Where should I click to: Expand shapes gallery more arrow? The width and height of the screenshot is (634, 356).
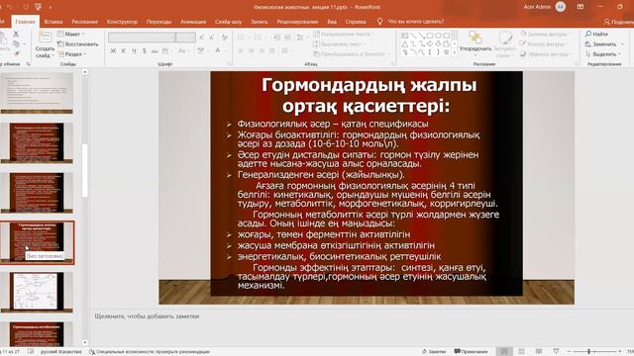[455, 52]
